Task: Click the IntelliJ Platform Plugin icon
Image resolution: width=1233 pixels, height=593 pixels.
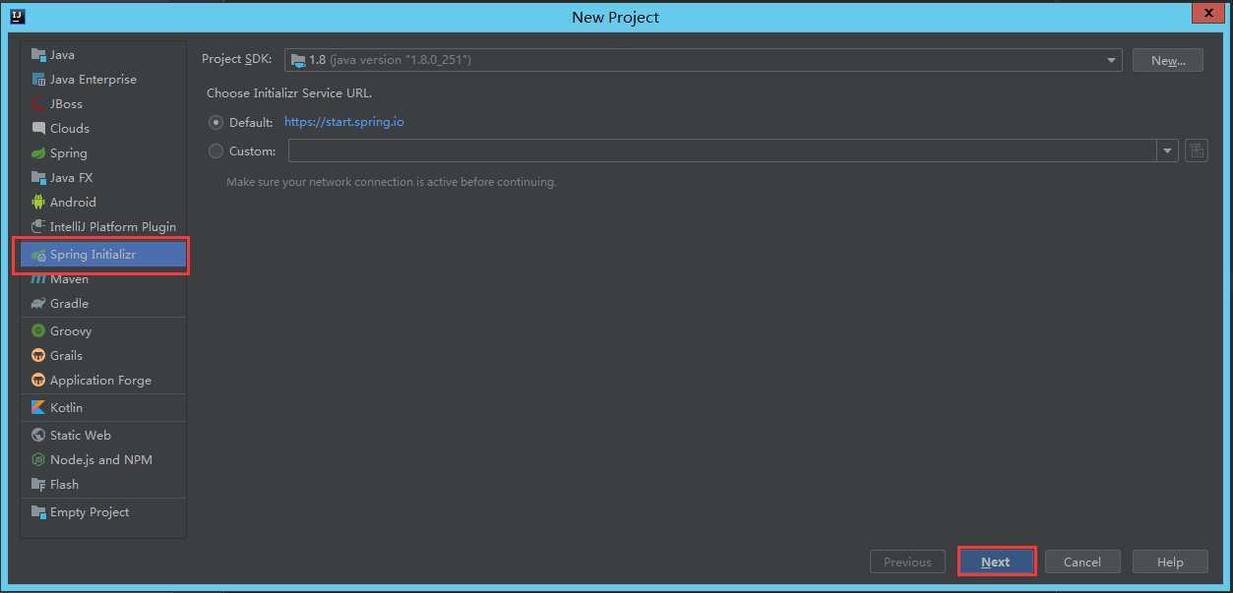Action: click(38, 227)
